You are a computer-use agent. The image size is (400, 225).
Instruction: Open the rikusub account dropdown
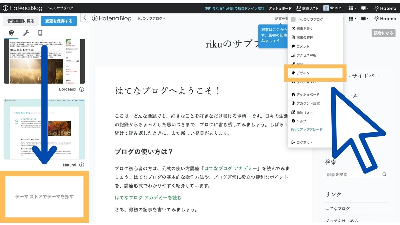coord(333,8)
